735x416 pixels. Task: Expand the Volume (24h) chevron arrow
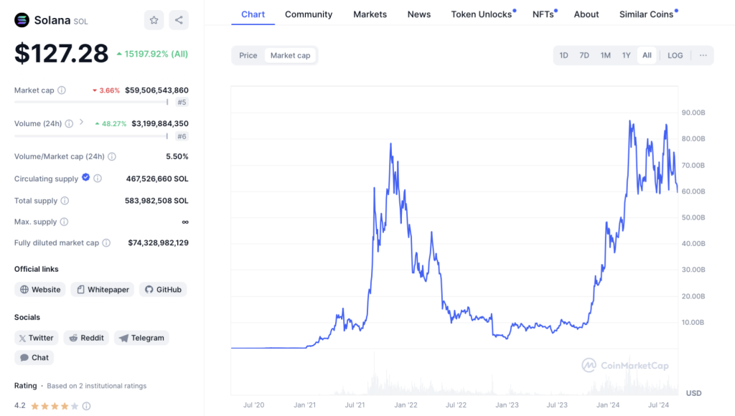click(x=82, y=122)
